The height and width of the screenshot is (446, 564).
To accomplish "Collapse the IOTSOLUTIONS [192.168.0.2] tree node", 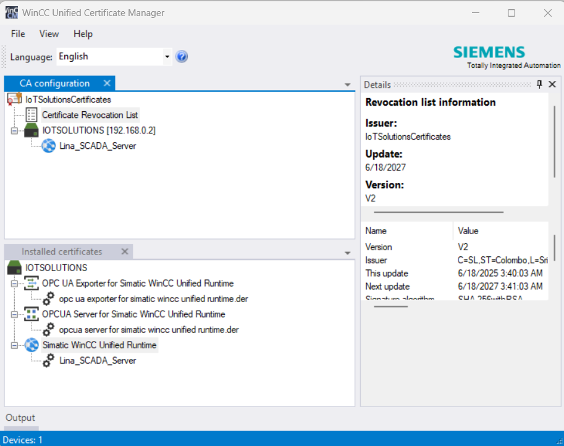I will [14, 130].
